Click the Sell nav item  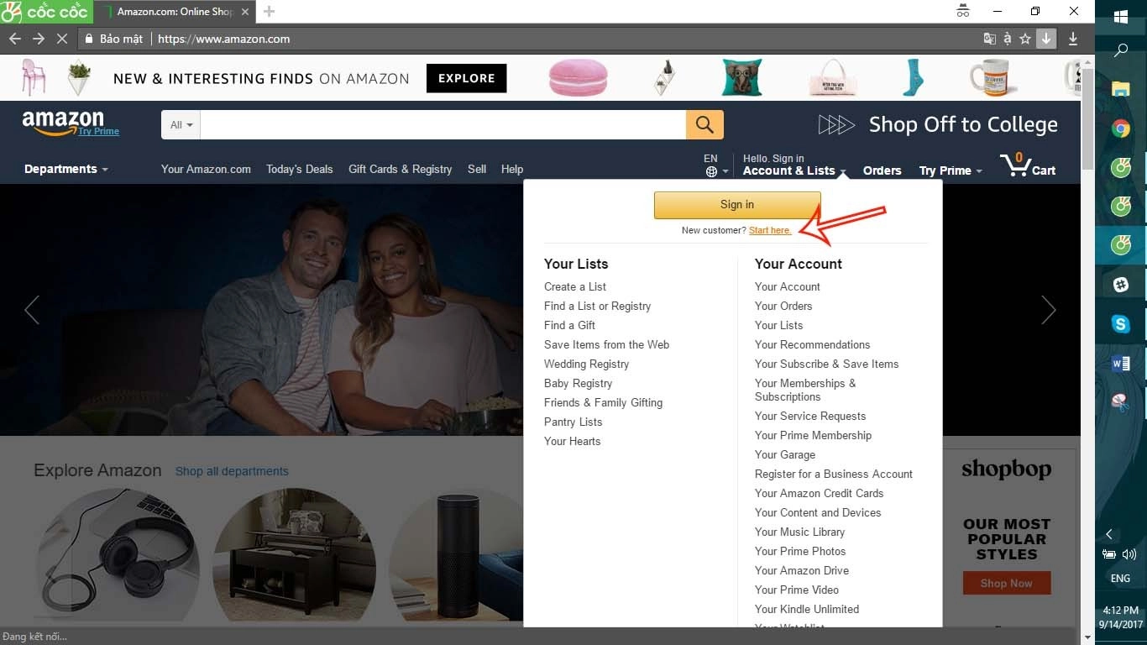pyautogui.click(x=477, y=169)
